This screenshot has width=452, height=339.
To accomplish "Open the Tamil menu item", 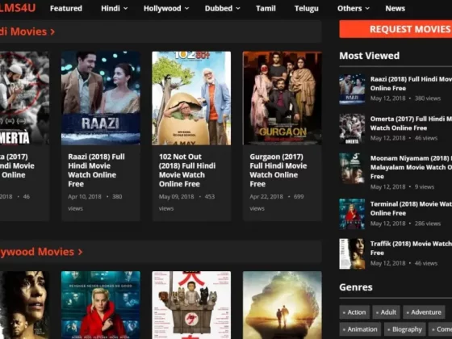I will click(x=266, y=8).
